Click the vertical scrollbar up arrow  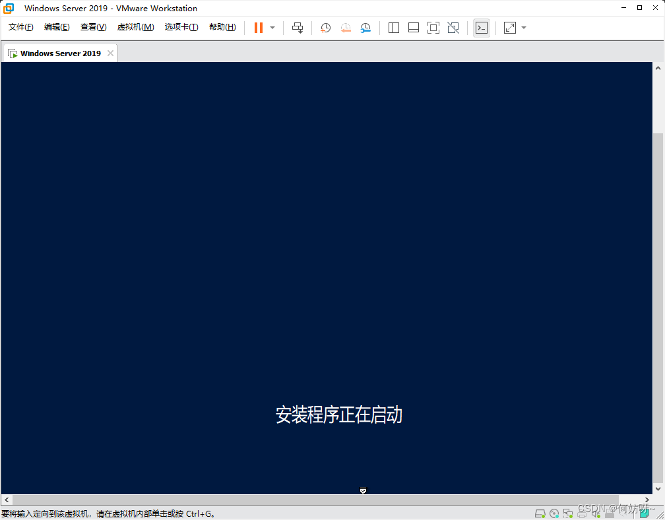click(x=658, y=68)
